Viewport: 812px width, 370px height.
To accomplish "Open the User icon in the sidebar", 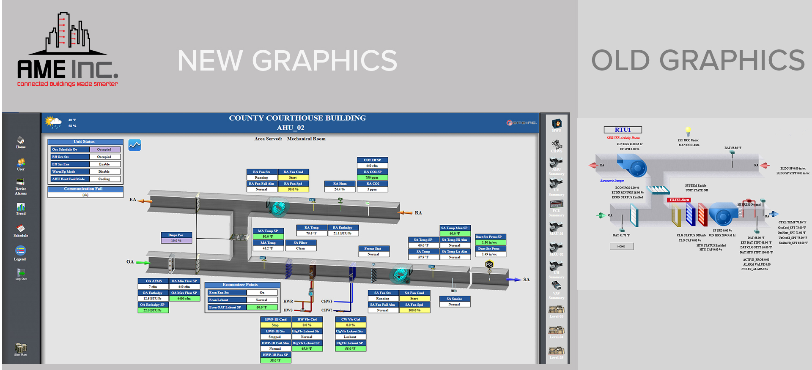I will (x=21, y=163).
